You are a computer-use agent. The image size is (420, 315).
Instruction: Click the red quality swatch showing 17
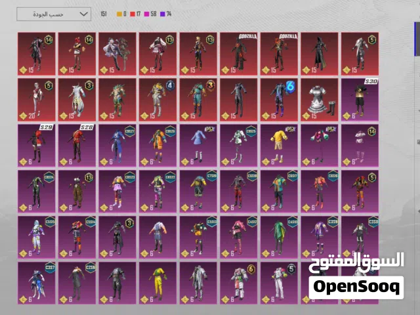coord(133,14)
